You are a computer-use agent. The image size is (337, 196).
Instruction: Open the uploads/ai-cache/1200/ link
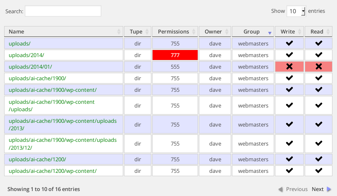[37, 159]
